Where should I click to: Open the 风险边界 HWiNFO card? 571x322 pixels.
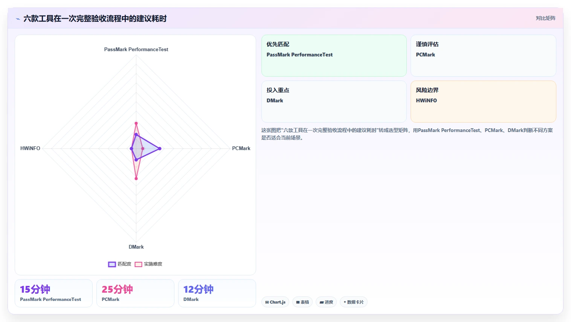[483, 102]
